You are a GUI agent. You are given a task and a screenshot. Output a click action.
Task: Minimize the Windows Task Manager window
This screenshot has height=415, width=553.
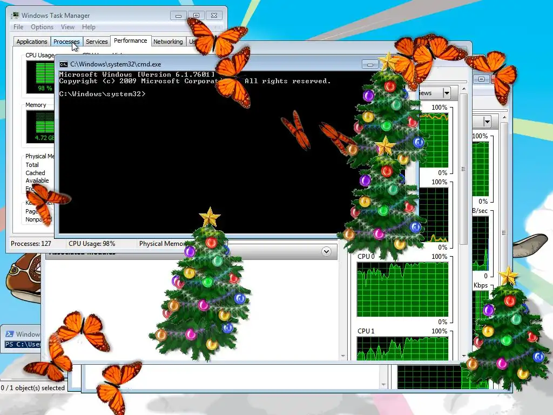pos(178,16)
